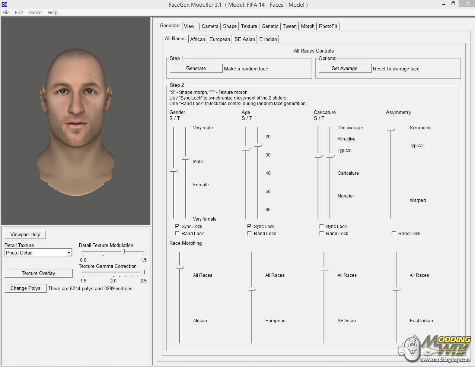
Task: Click the Asymmetry slider handle
Action: coord(390,129)
